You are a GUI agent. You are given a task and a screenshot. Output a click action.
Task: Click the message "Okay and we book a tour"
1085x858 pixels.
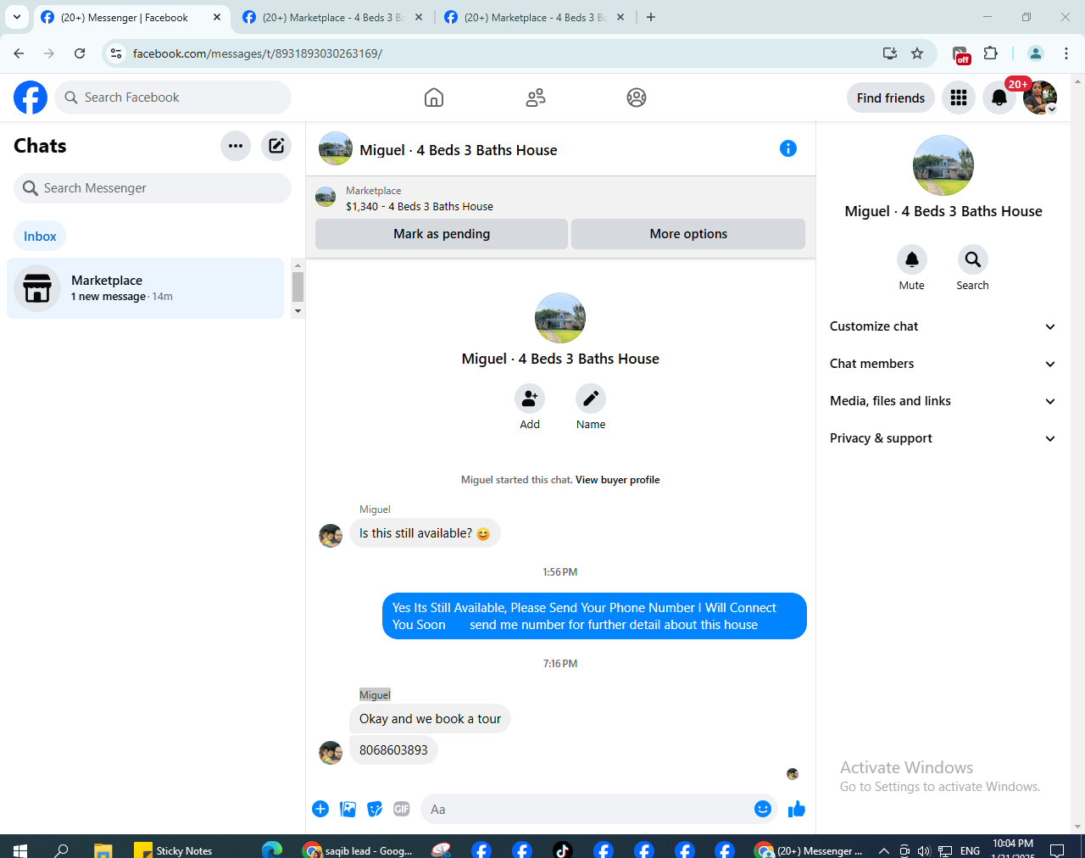tap(431, 719)
